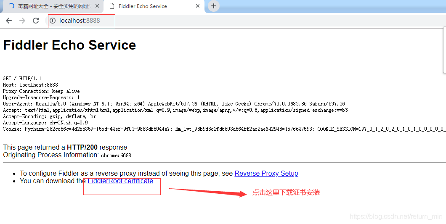The image size is (446, 224).
Task: Click the 'Upgrade-Insecure-Requests: 1' line
Action: [41, 98]
